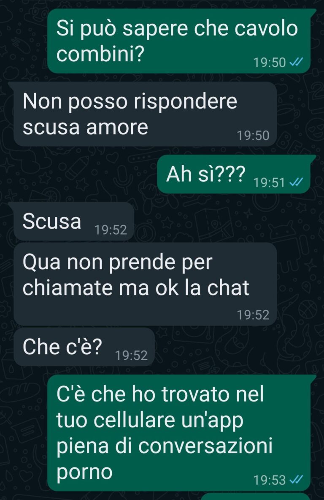Tap the 'Scusa' message bubble

pyautogui.click(x=74, y=221)
